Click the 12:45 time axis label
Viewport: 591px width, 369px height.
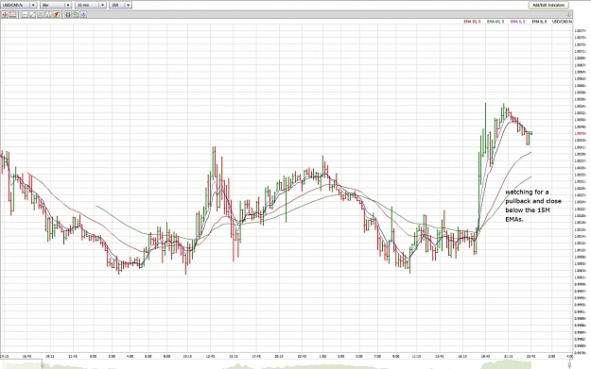coord(210,356)
